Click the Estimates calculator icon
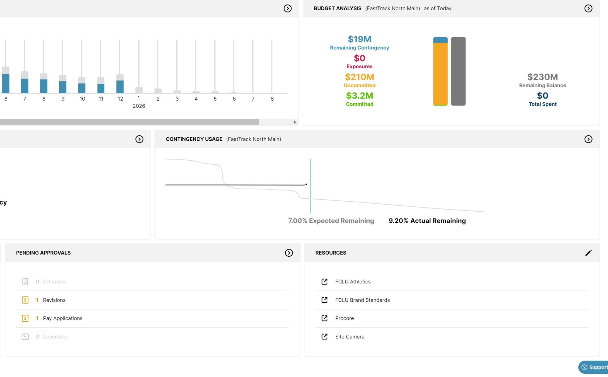 25,282
